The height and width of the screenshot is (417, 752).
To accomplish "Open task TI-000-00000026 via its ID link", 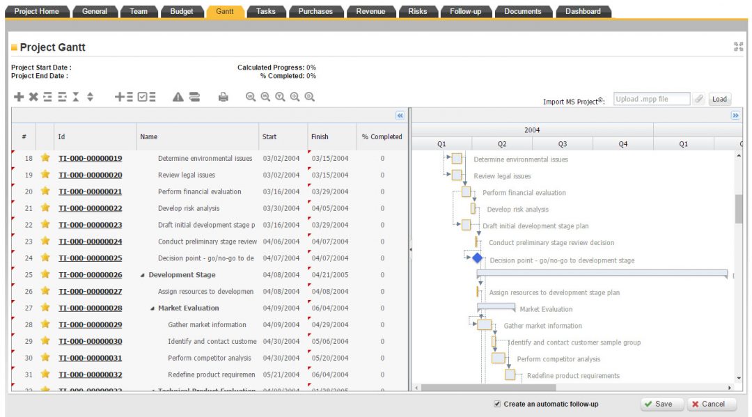I will tap(91, 274).
